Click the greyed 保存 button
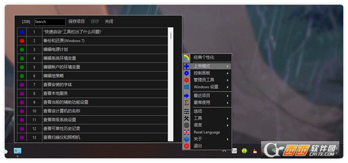The image size is (348, 163). click(95, 21)
